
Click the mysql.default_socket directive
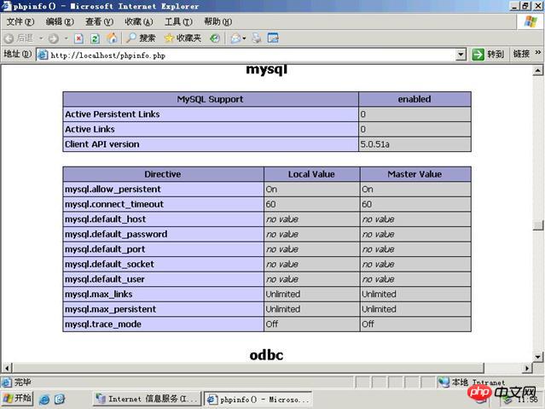109,264
